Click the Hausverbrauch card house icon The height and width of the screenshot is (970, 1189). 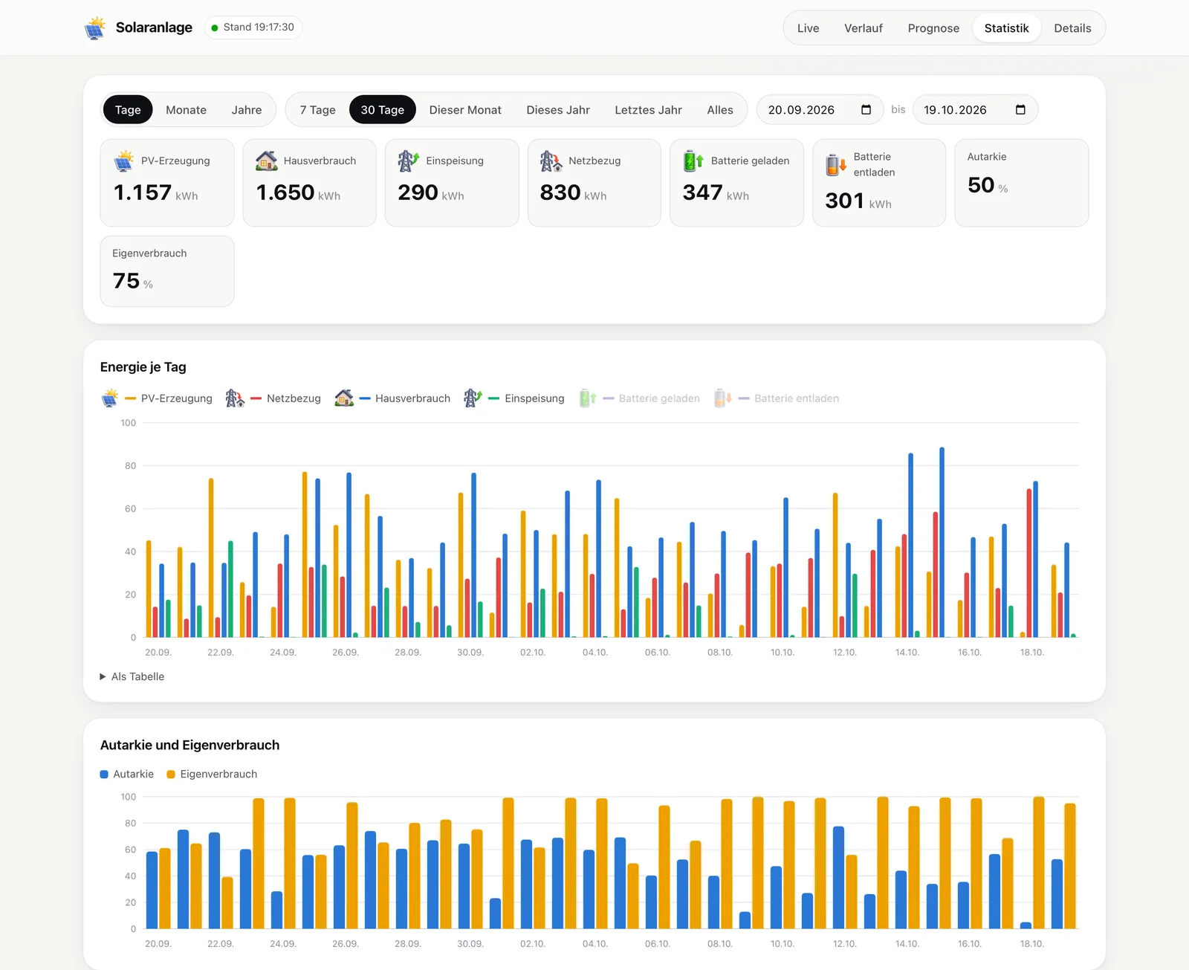click(x=266, y=161)
